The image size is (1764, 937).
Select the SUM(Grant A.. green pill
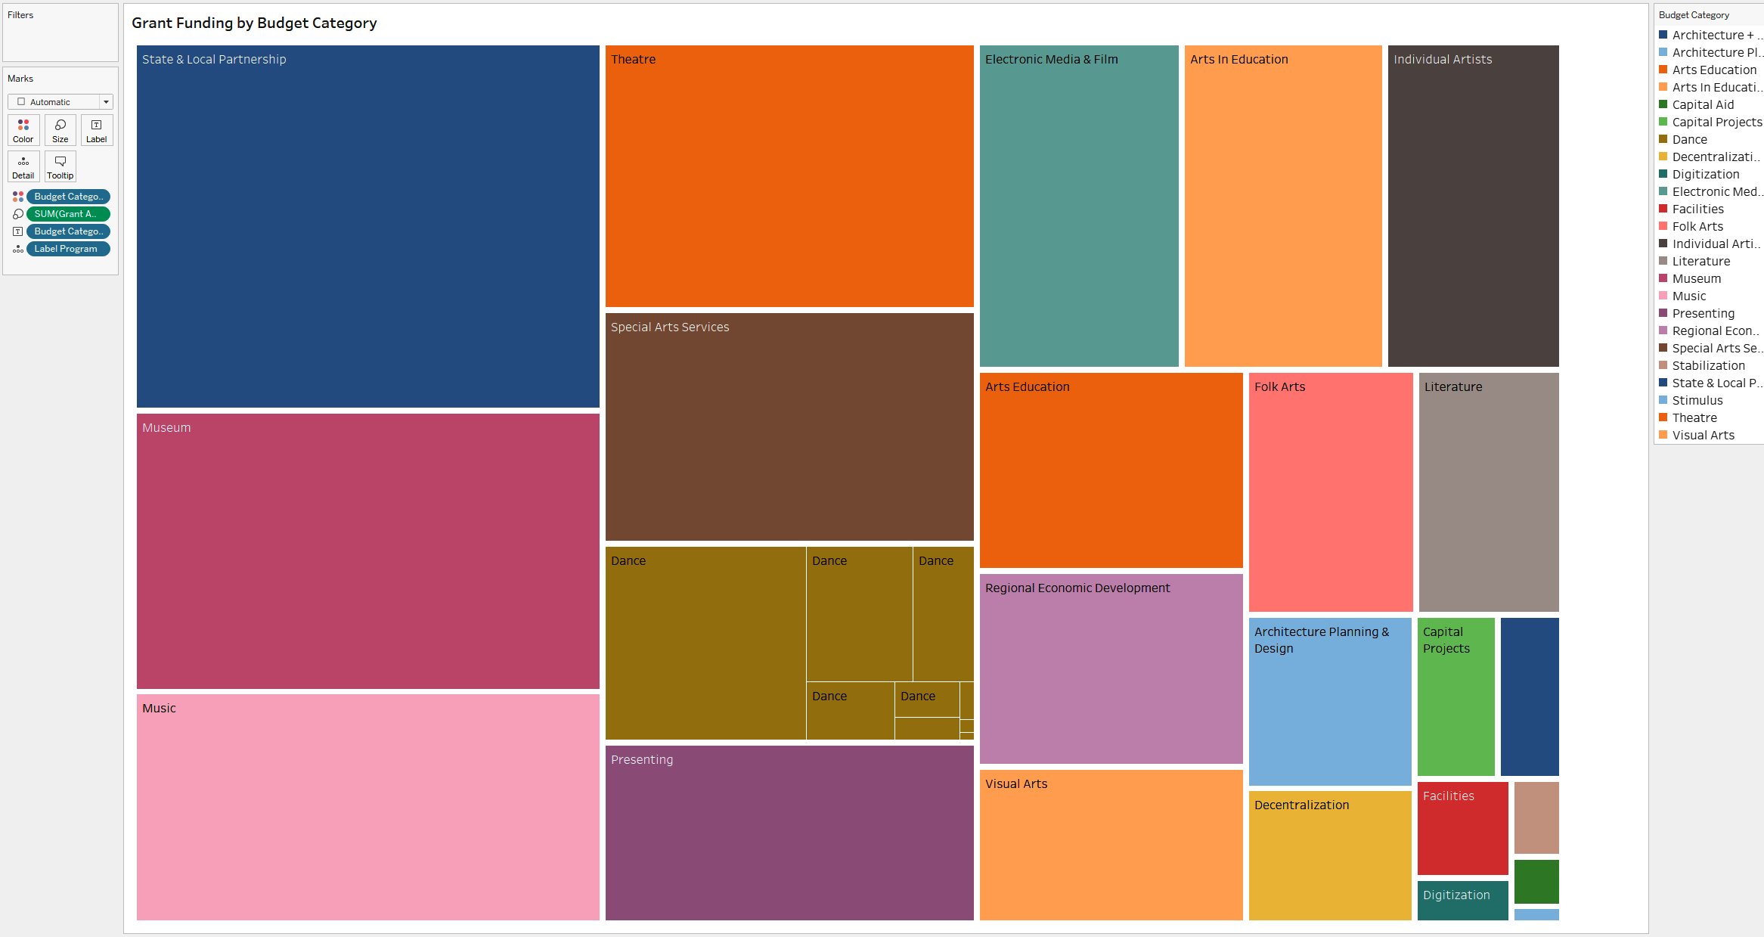coord(69,214)
